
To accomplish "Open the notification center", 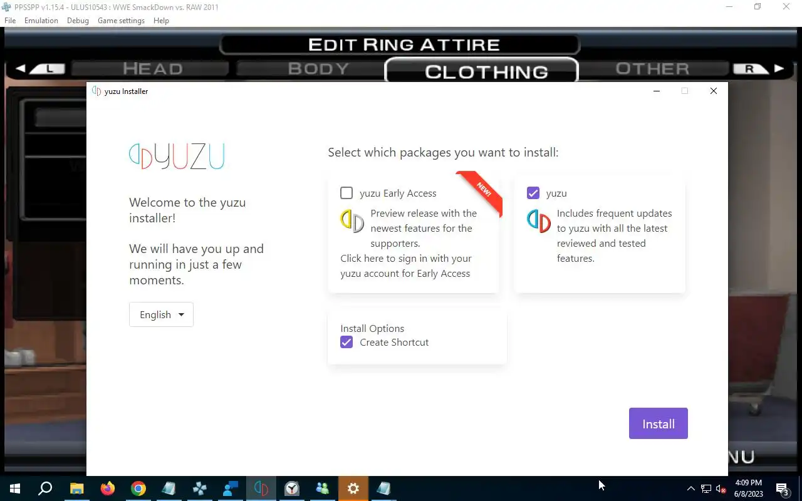I will coord(783,488).
